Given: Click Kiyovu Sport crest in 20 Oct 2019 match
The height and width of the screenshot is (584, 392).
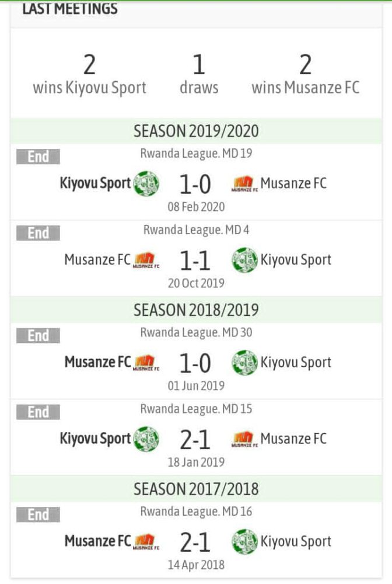Looking at the screenshot, I should click(244, 260).
